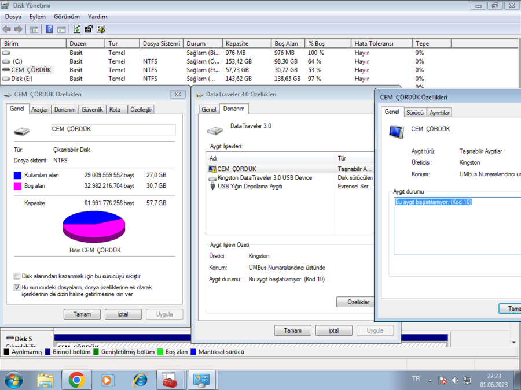The height and width of the screenshot is (390, 521).
Task: Select Kingston DataTraveler 3.0 USB Device in the list
Action: 265,178
